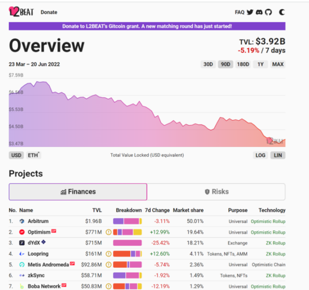Open the Finances tab
The image size is (309, 290).
(78, 192)
